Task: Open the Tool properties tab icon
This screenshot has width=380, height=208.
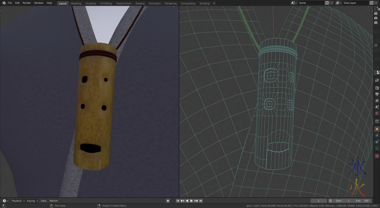Action: [x=377, y=80]
